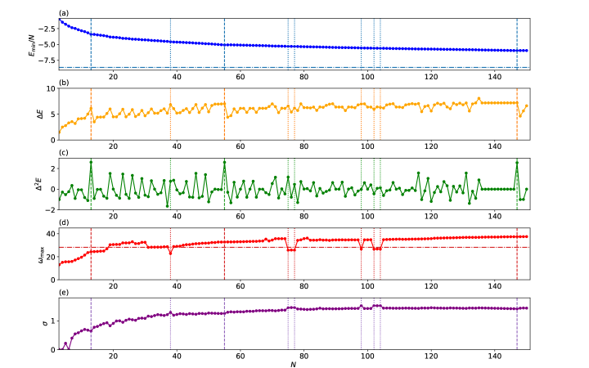
Task: Click x-tick 100 under panel (e)
Action: point(367,357)
